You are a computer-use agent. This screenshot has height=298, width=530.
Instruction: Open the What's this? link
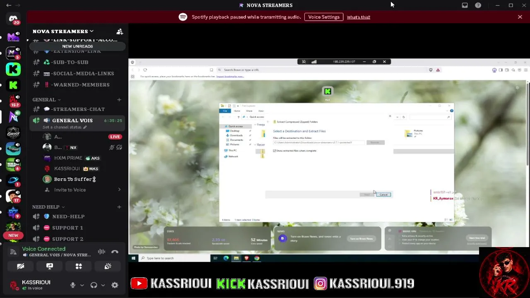[359, 17]
